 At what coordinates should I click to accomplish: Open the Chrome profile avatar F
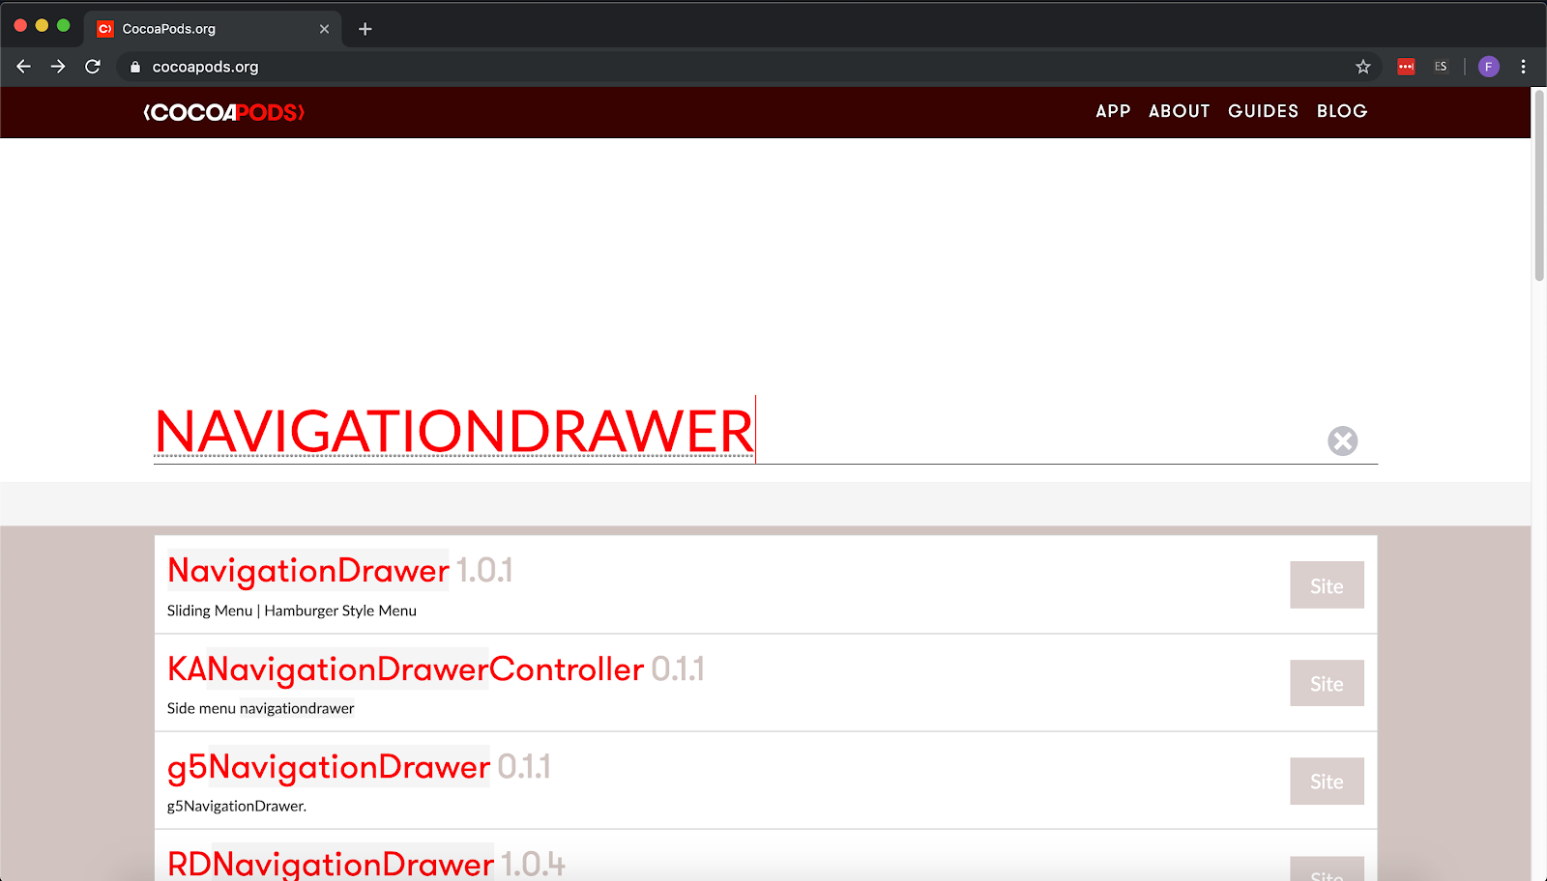pos(1489,67)
